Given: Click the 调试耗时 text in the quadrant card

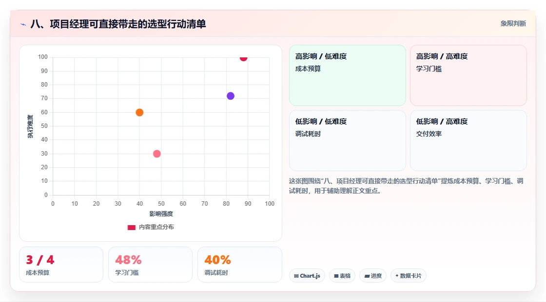Looking at the screenshot, I should pyautogui.click(x=308, y=134).
